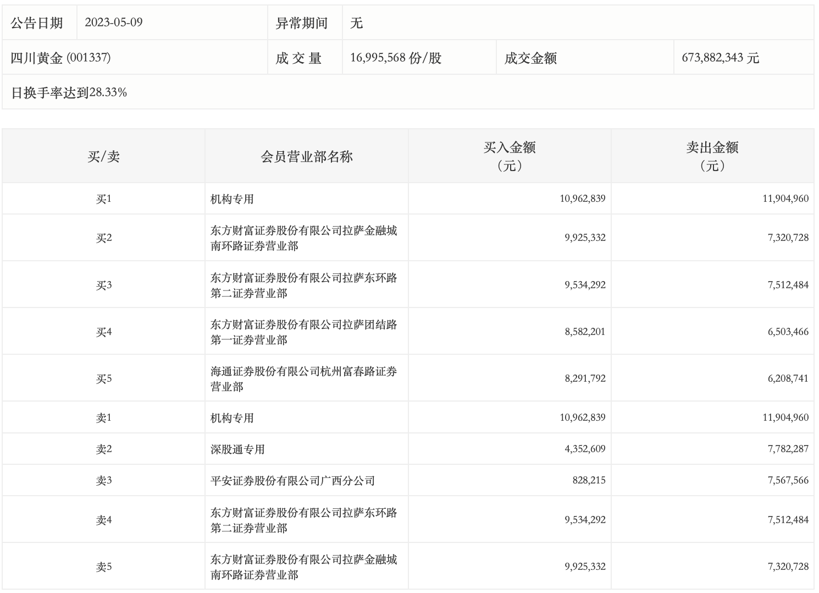This screenshot has height=593, width=819.
Task: Select the 买2 row label
Action: click(x=103, y=238)
